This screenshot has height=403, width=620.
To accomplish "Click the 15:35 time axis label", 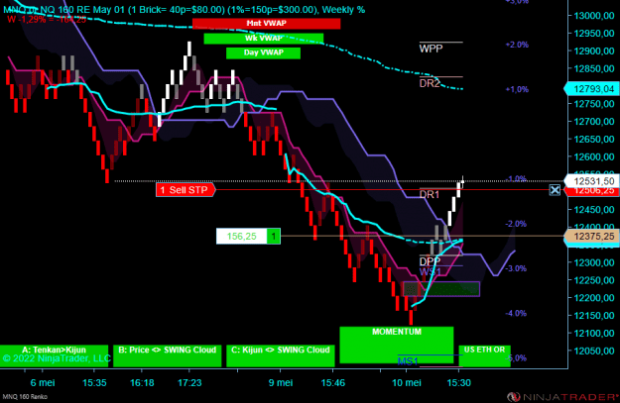I will tap(94, 383).
